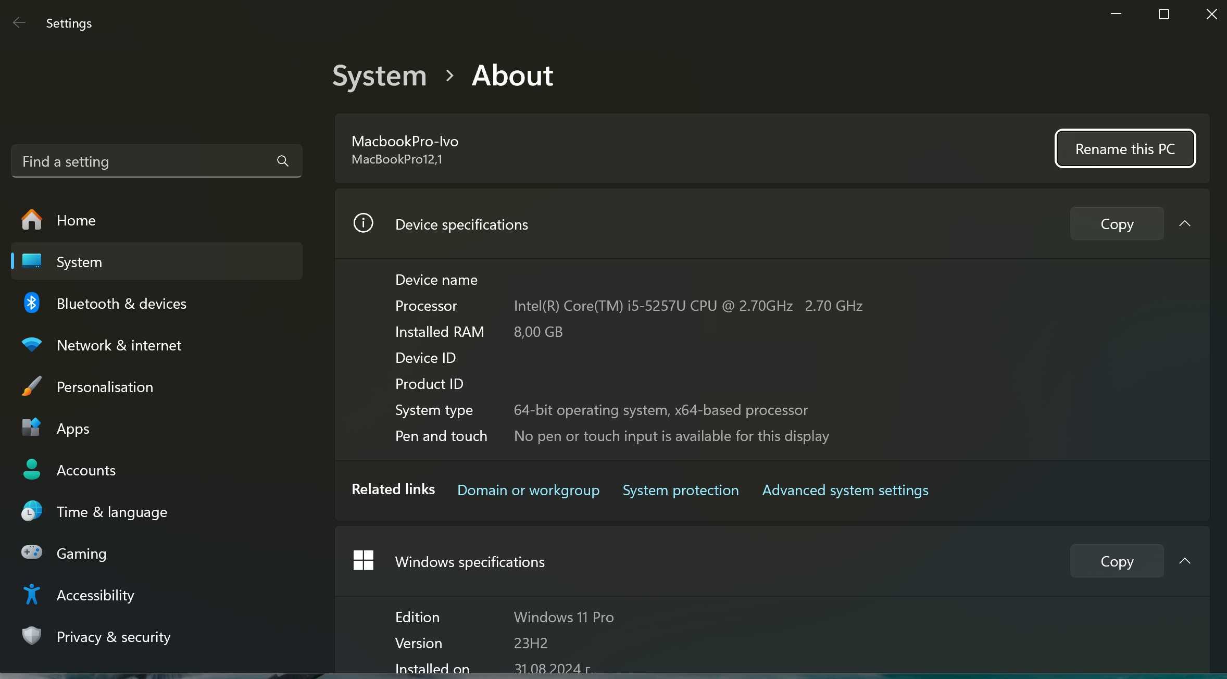Open Personalisation settings label
Viewport: 1227px width, 679px height.
coord(105,387)
